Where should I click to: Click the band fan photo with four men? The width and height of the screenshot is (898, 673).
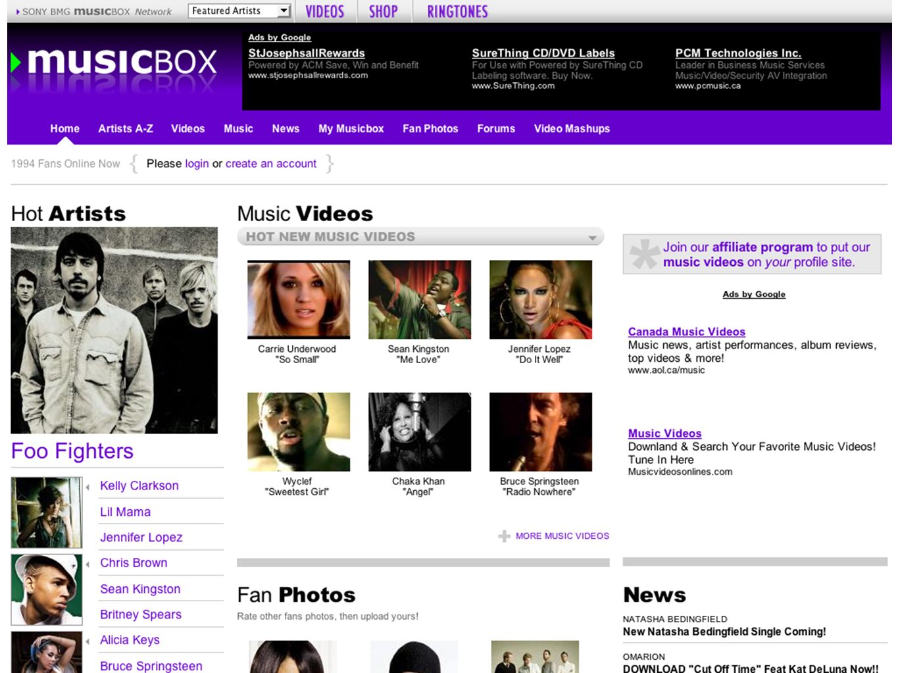pyautogui.click(x=536, y=657)
